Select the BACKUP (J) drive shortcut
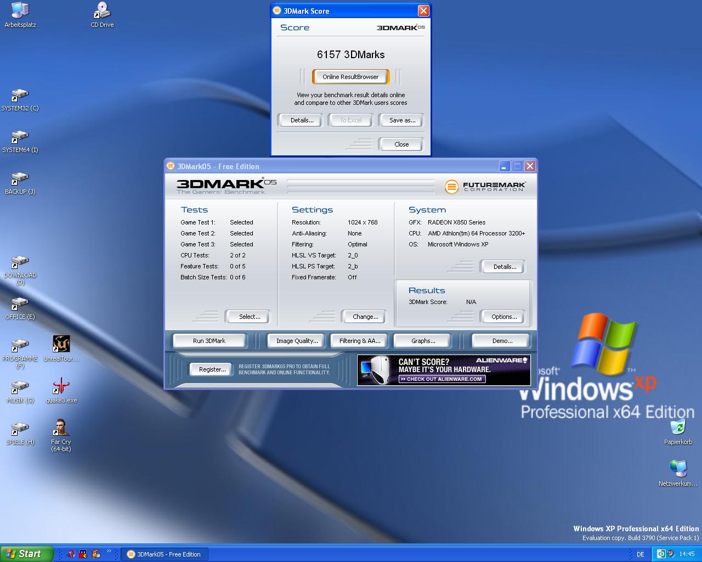The image size is (702, 562). point(20,183)
